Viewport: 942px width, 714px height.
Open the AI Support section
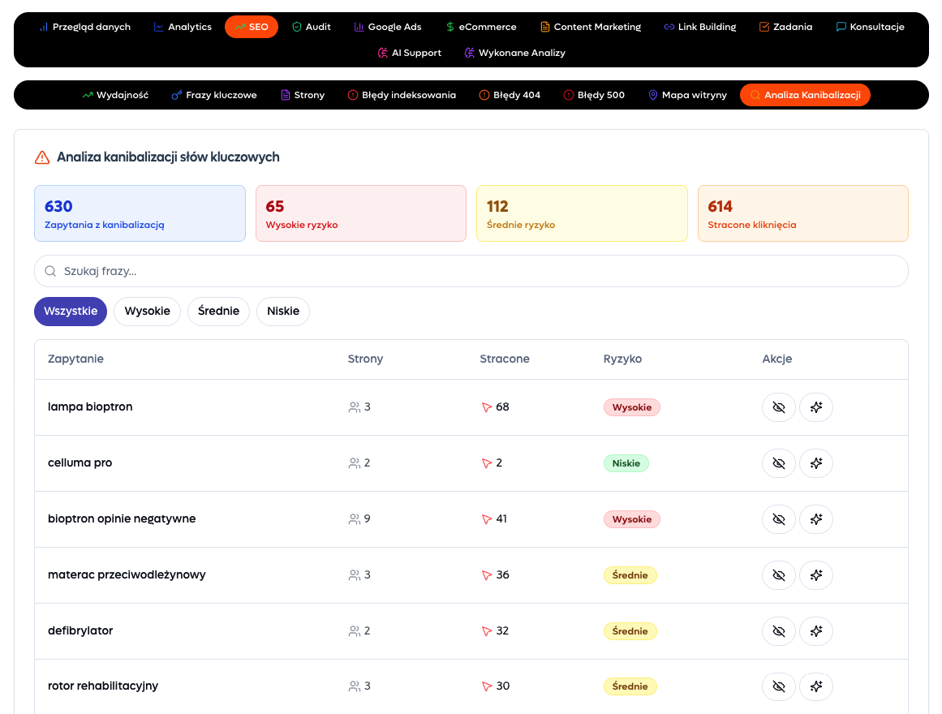coord(409,53)
